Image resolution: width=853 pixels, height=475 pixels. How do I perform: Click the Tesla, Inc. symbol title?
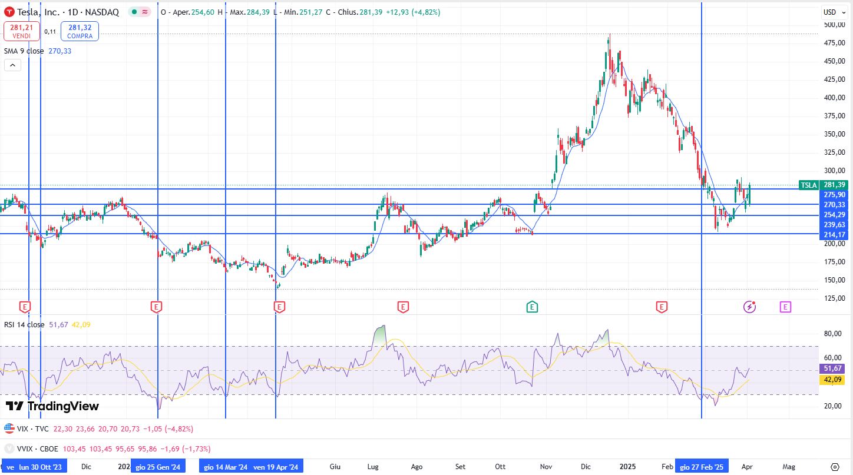pos(38,12)
